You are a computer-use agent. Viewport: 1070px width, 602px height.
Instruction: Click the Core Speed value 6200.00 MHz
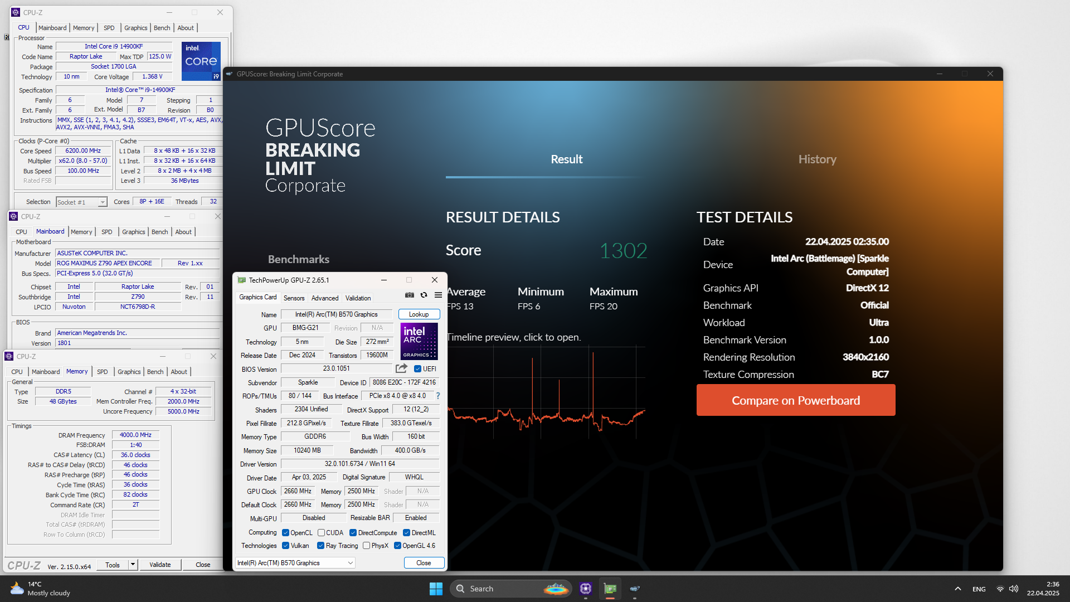tap(83, 151)
